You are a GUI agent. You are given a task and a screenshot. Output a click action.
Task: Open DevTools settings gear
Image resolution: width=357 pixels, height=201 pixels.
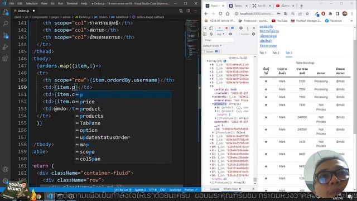click(x=241, y=28)
